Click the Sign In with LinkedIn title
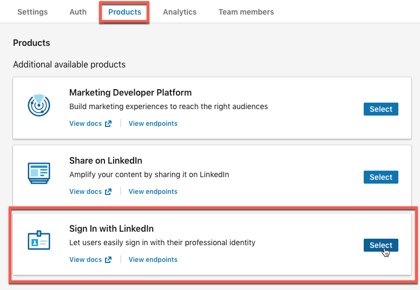This screenshot has width=420, height=290. (x=111, y=228)
